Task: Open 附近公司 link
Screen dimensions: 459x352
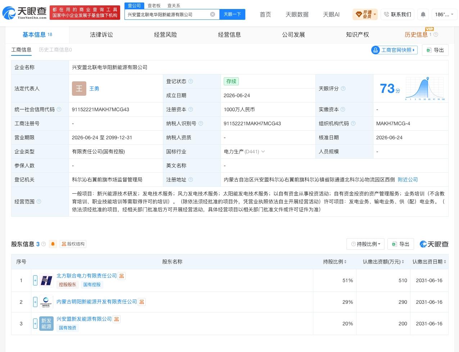Action: (408, 180)
